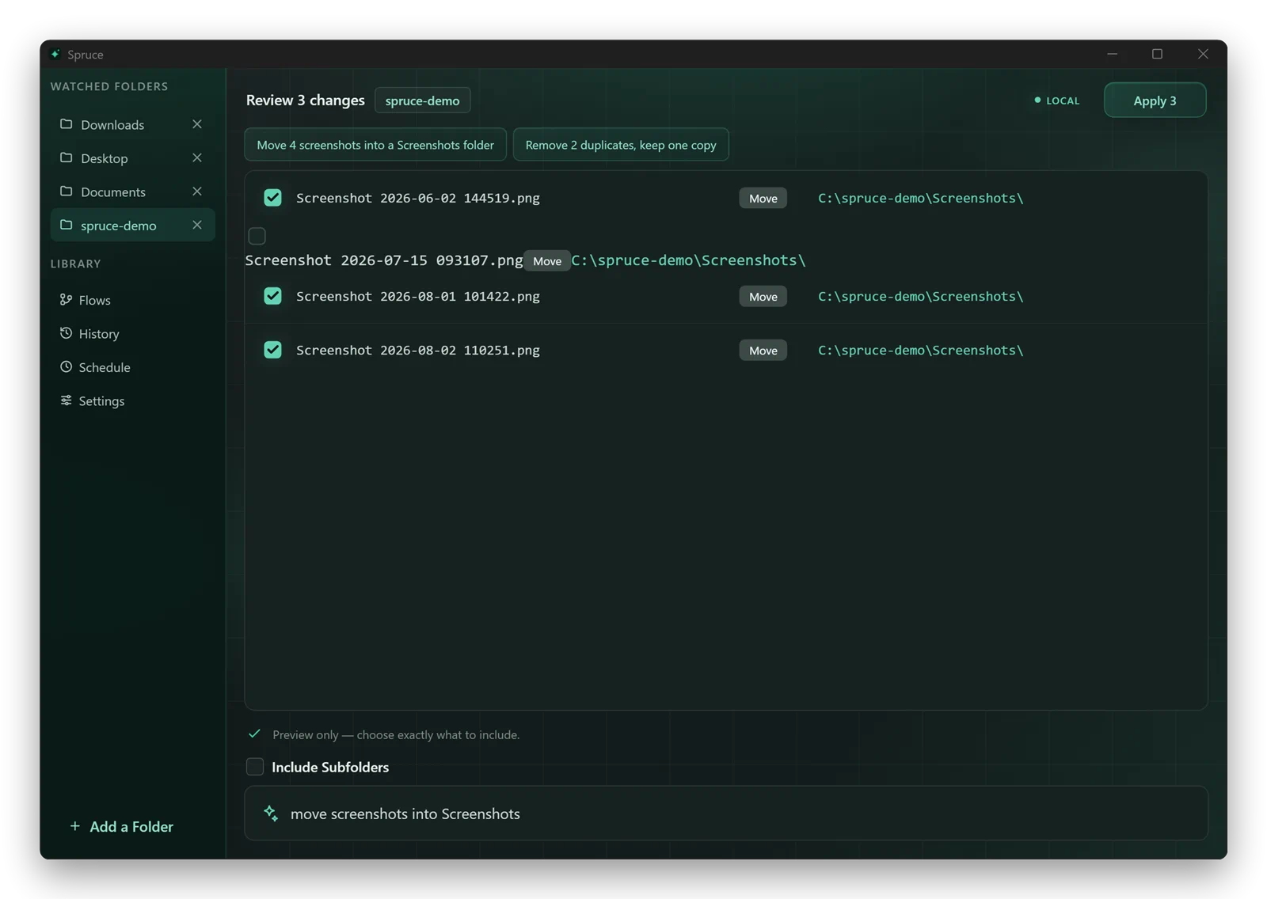Go to Flows in the library
This screenshot has height=899, width=1267.
click(x=132, y=300)
